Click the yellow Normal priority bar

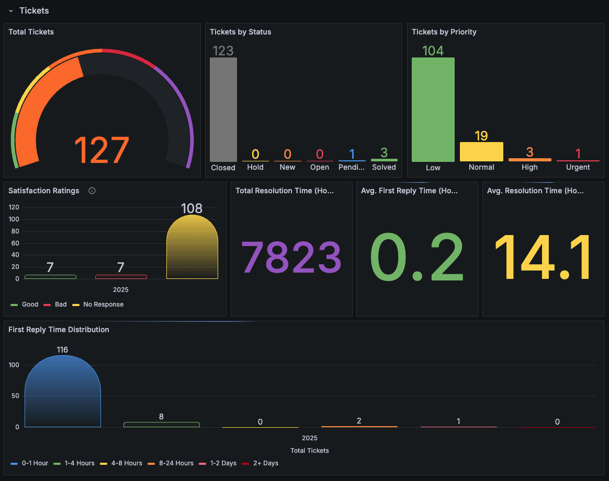point(481,152)
